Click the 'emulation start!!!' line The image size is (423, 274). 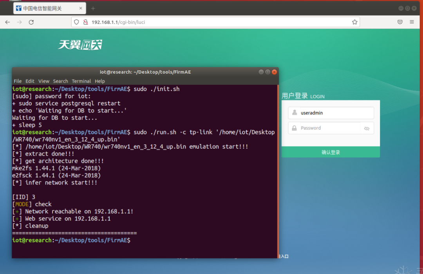(x=130, y=146)
